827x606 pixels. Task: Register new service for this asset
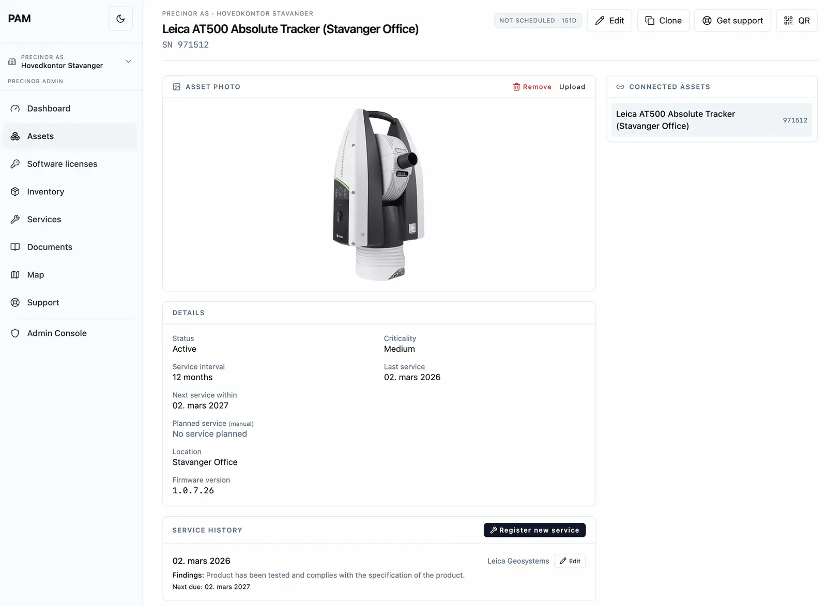pyautogui.click(x=534, y=530)
